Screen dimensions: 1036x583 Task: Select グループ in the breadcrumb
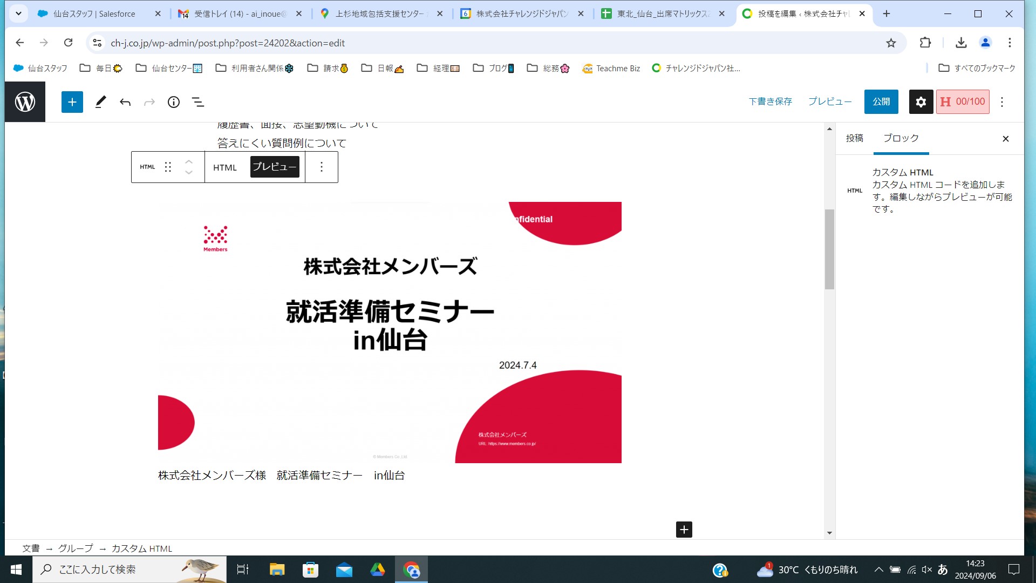(x=76, y=548)
